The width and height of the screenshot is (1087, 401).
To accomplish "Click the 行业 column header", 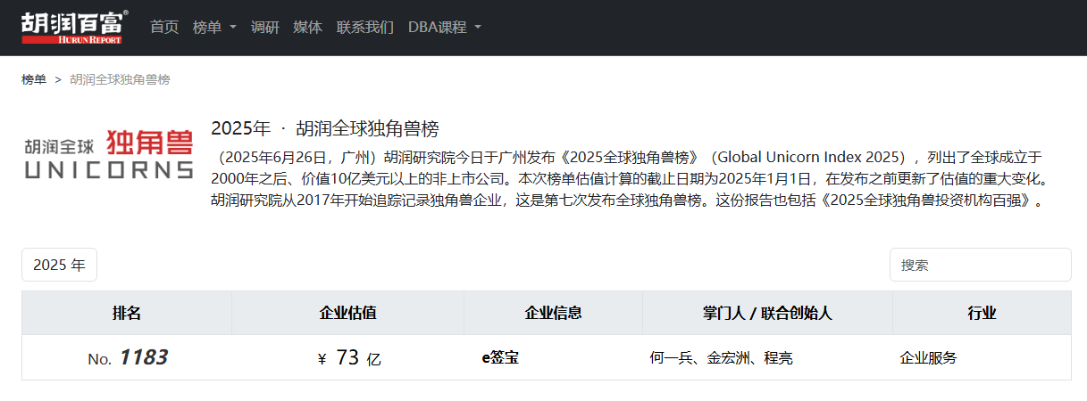I will click(982, 313).
